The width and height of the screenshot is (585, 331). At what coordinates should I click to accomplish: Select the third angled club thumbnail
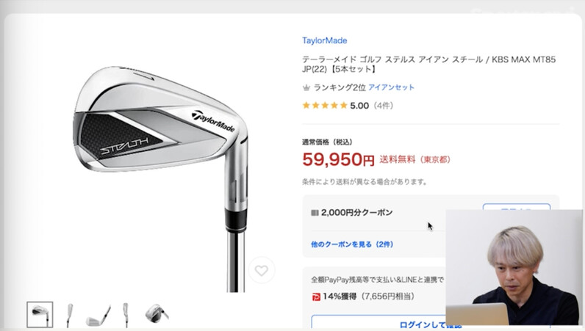click(98, 316)
